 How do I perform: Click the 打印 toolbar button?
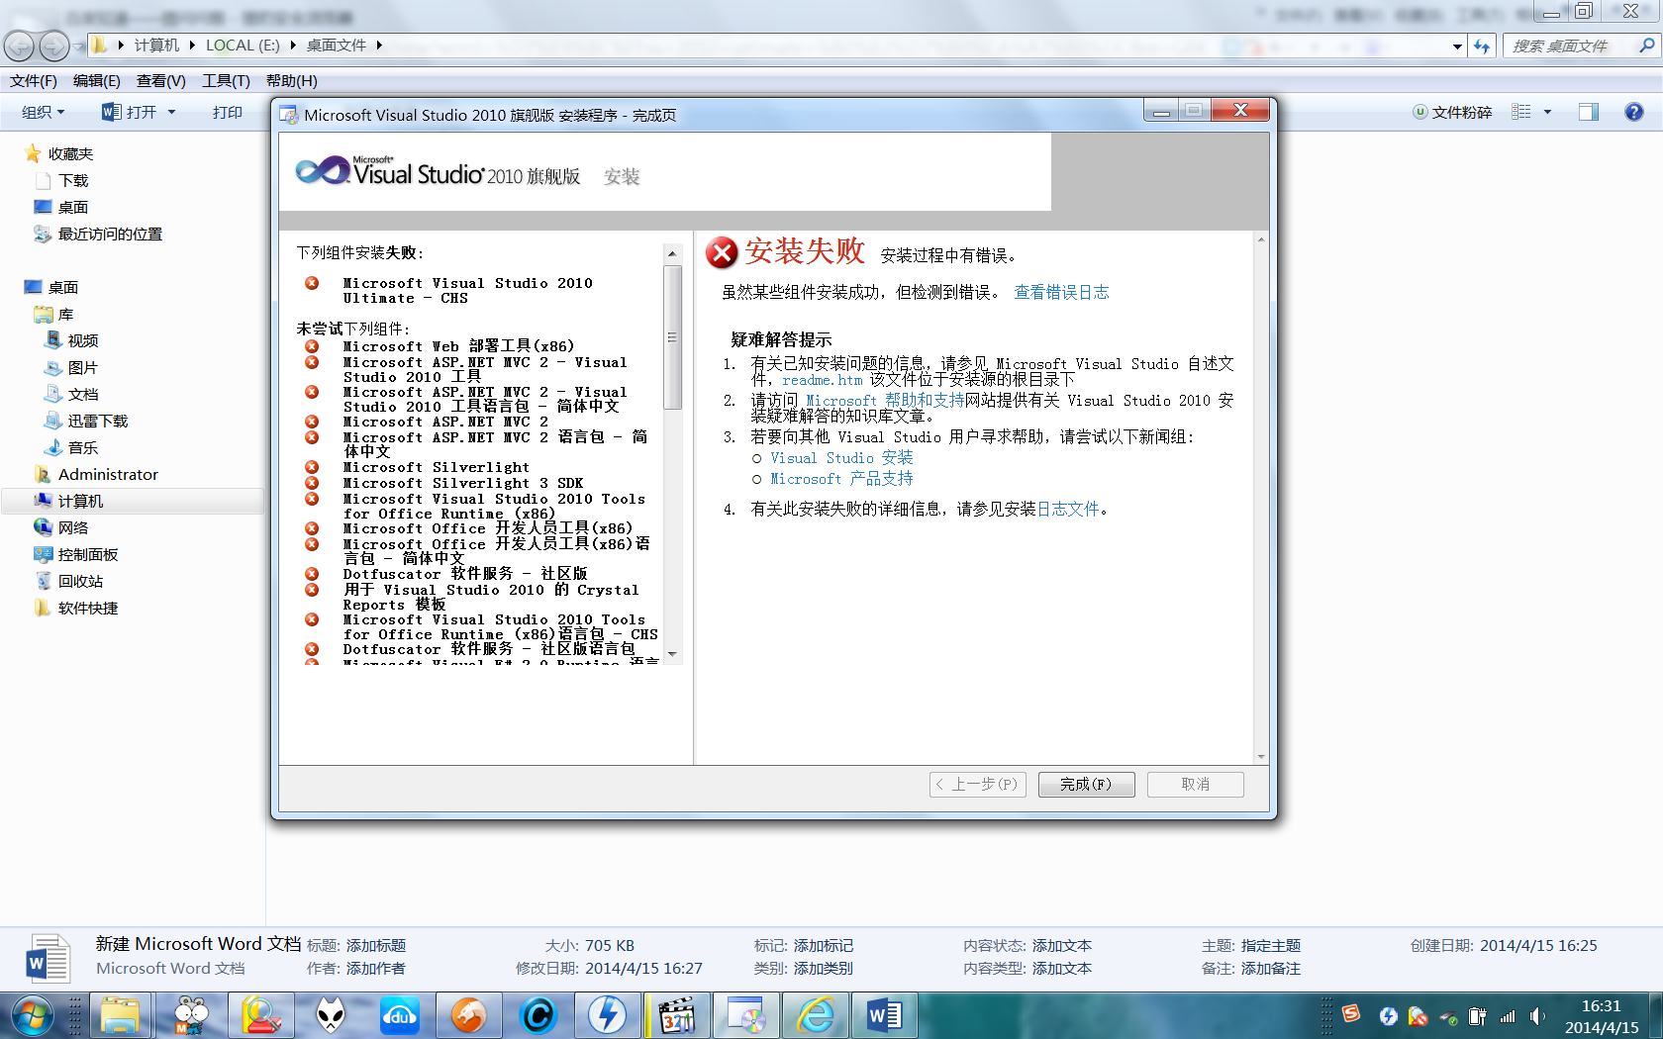point(228,112)
